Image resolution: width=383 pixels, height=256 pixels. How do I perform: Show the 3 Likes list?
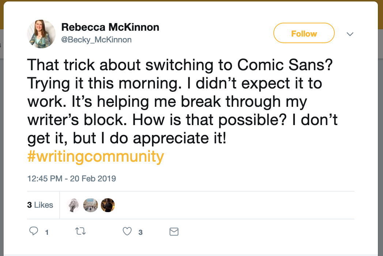(x=40, y=205)
